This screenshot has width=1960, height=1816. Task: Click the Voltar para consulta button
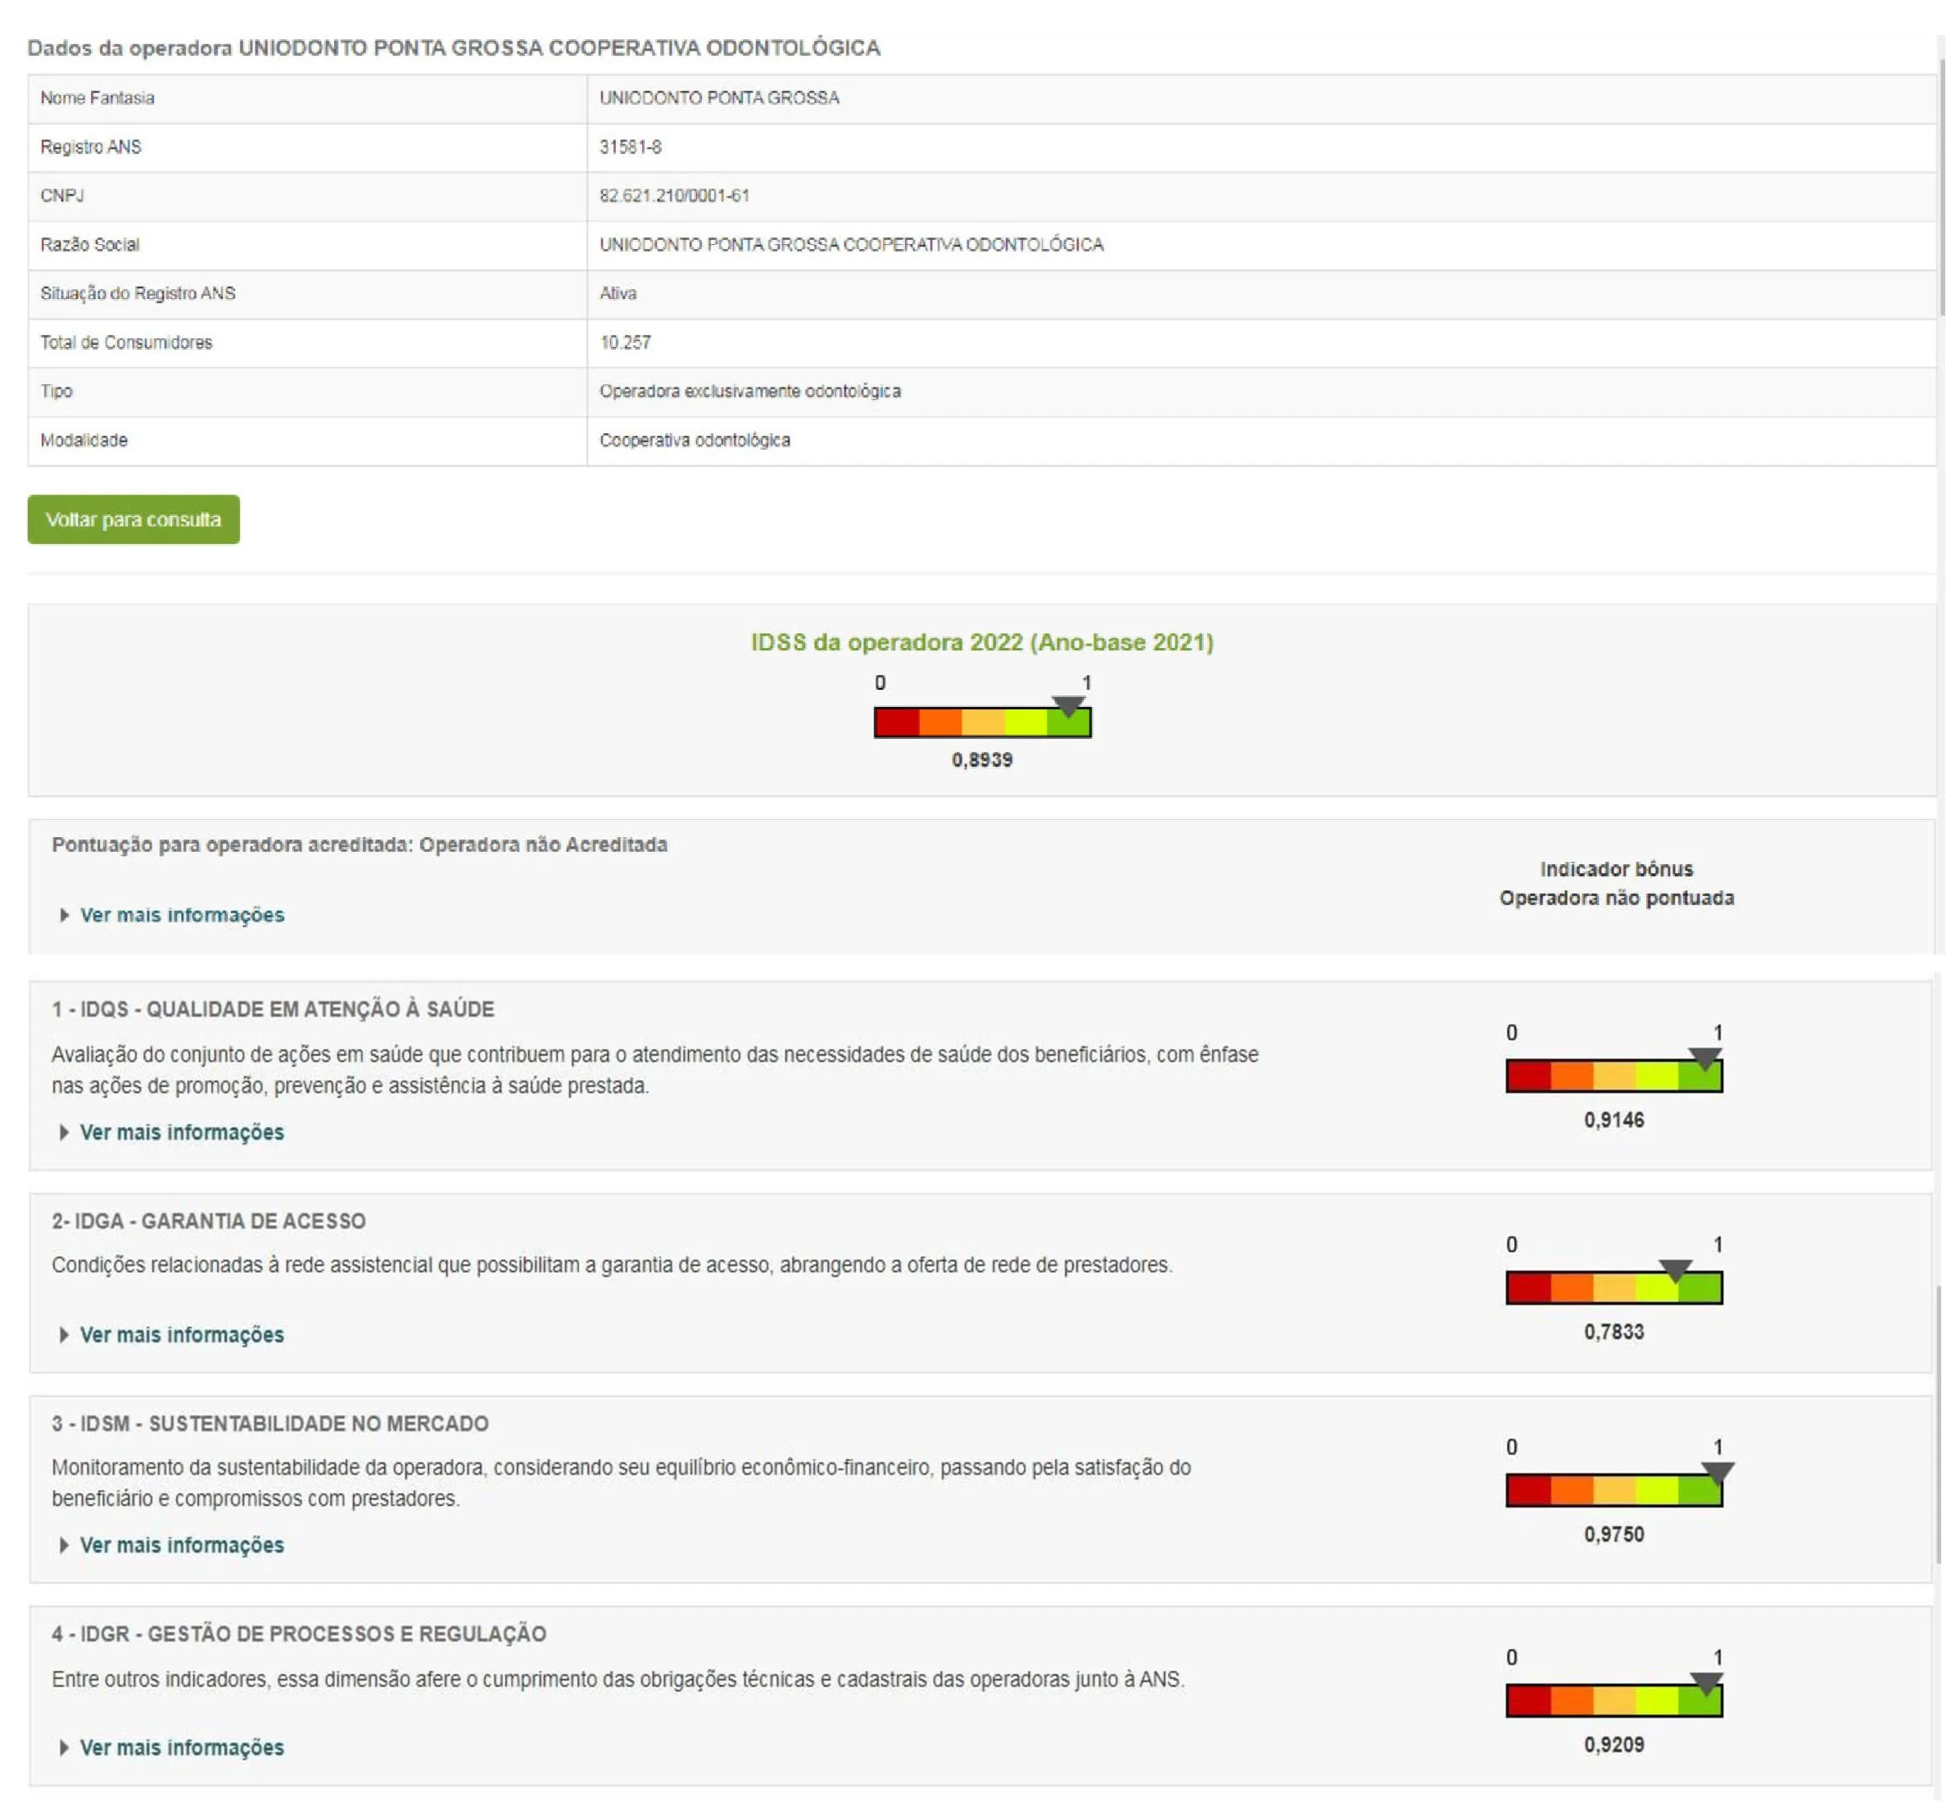pyautogui.click(x=134, y=519)
